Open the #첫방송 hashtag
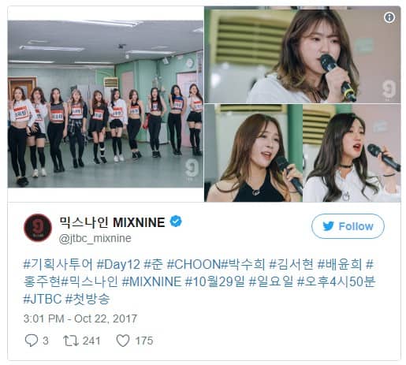Viewport: 406px width, 365px height. click(x=88, y=299)
